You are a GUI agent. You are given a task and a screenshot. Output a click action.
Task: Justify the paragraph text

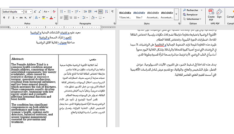pyautogui.click(x=75, y=17)
